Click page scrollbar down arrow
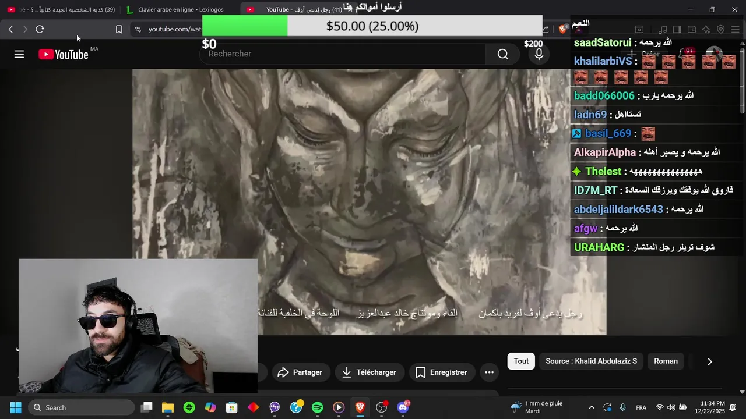The width and height of the screenshot is (746, 419). 742,392
